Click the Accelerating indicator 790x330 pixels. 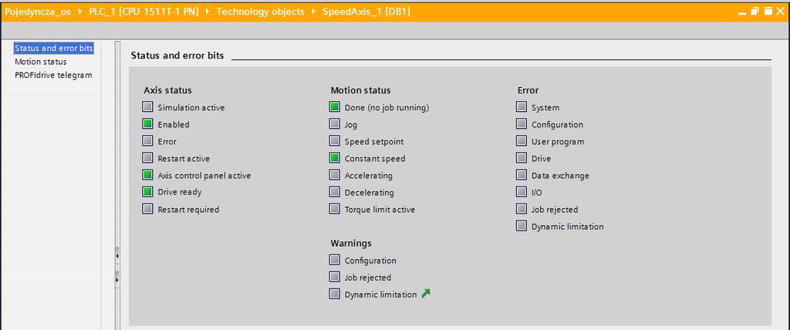335,175
